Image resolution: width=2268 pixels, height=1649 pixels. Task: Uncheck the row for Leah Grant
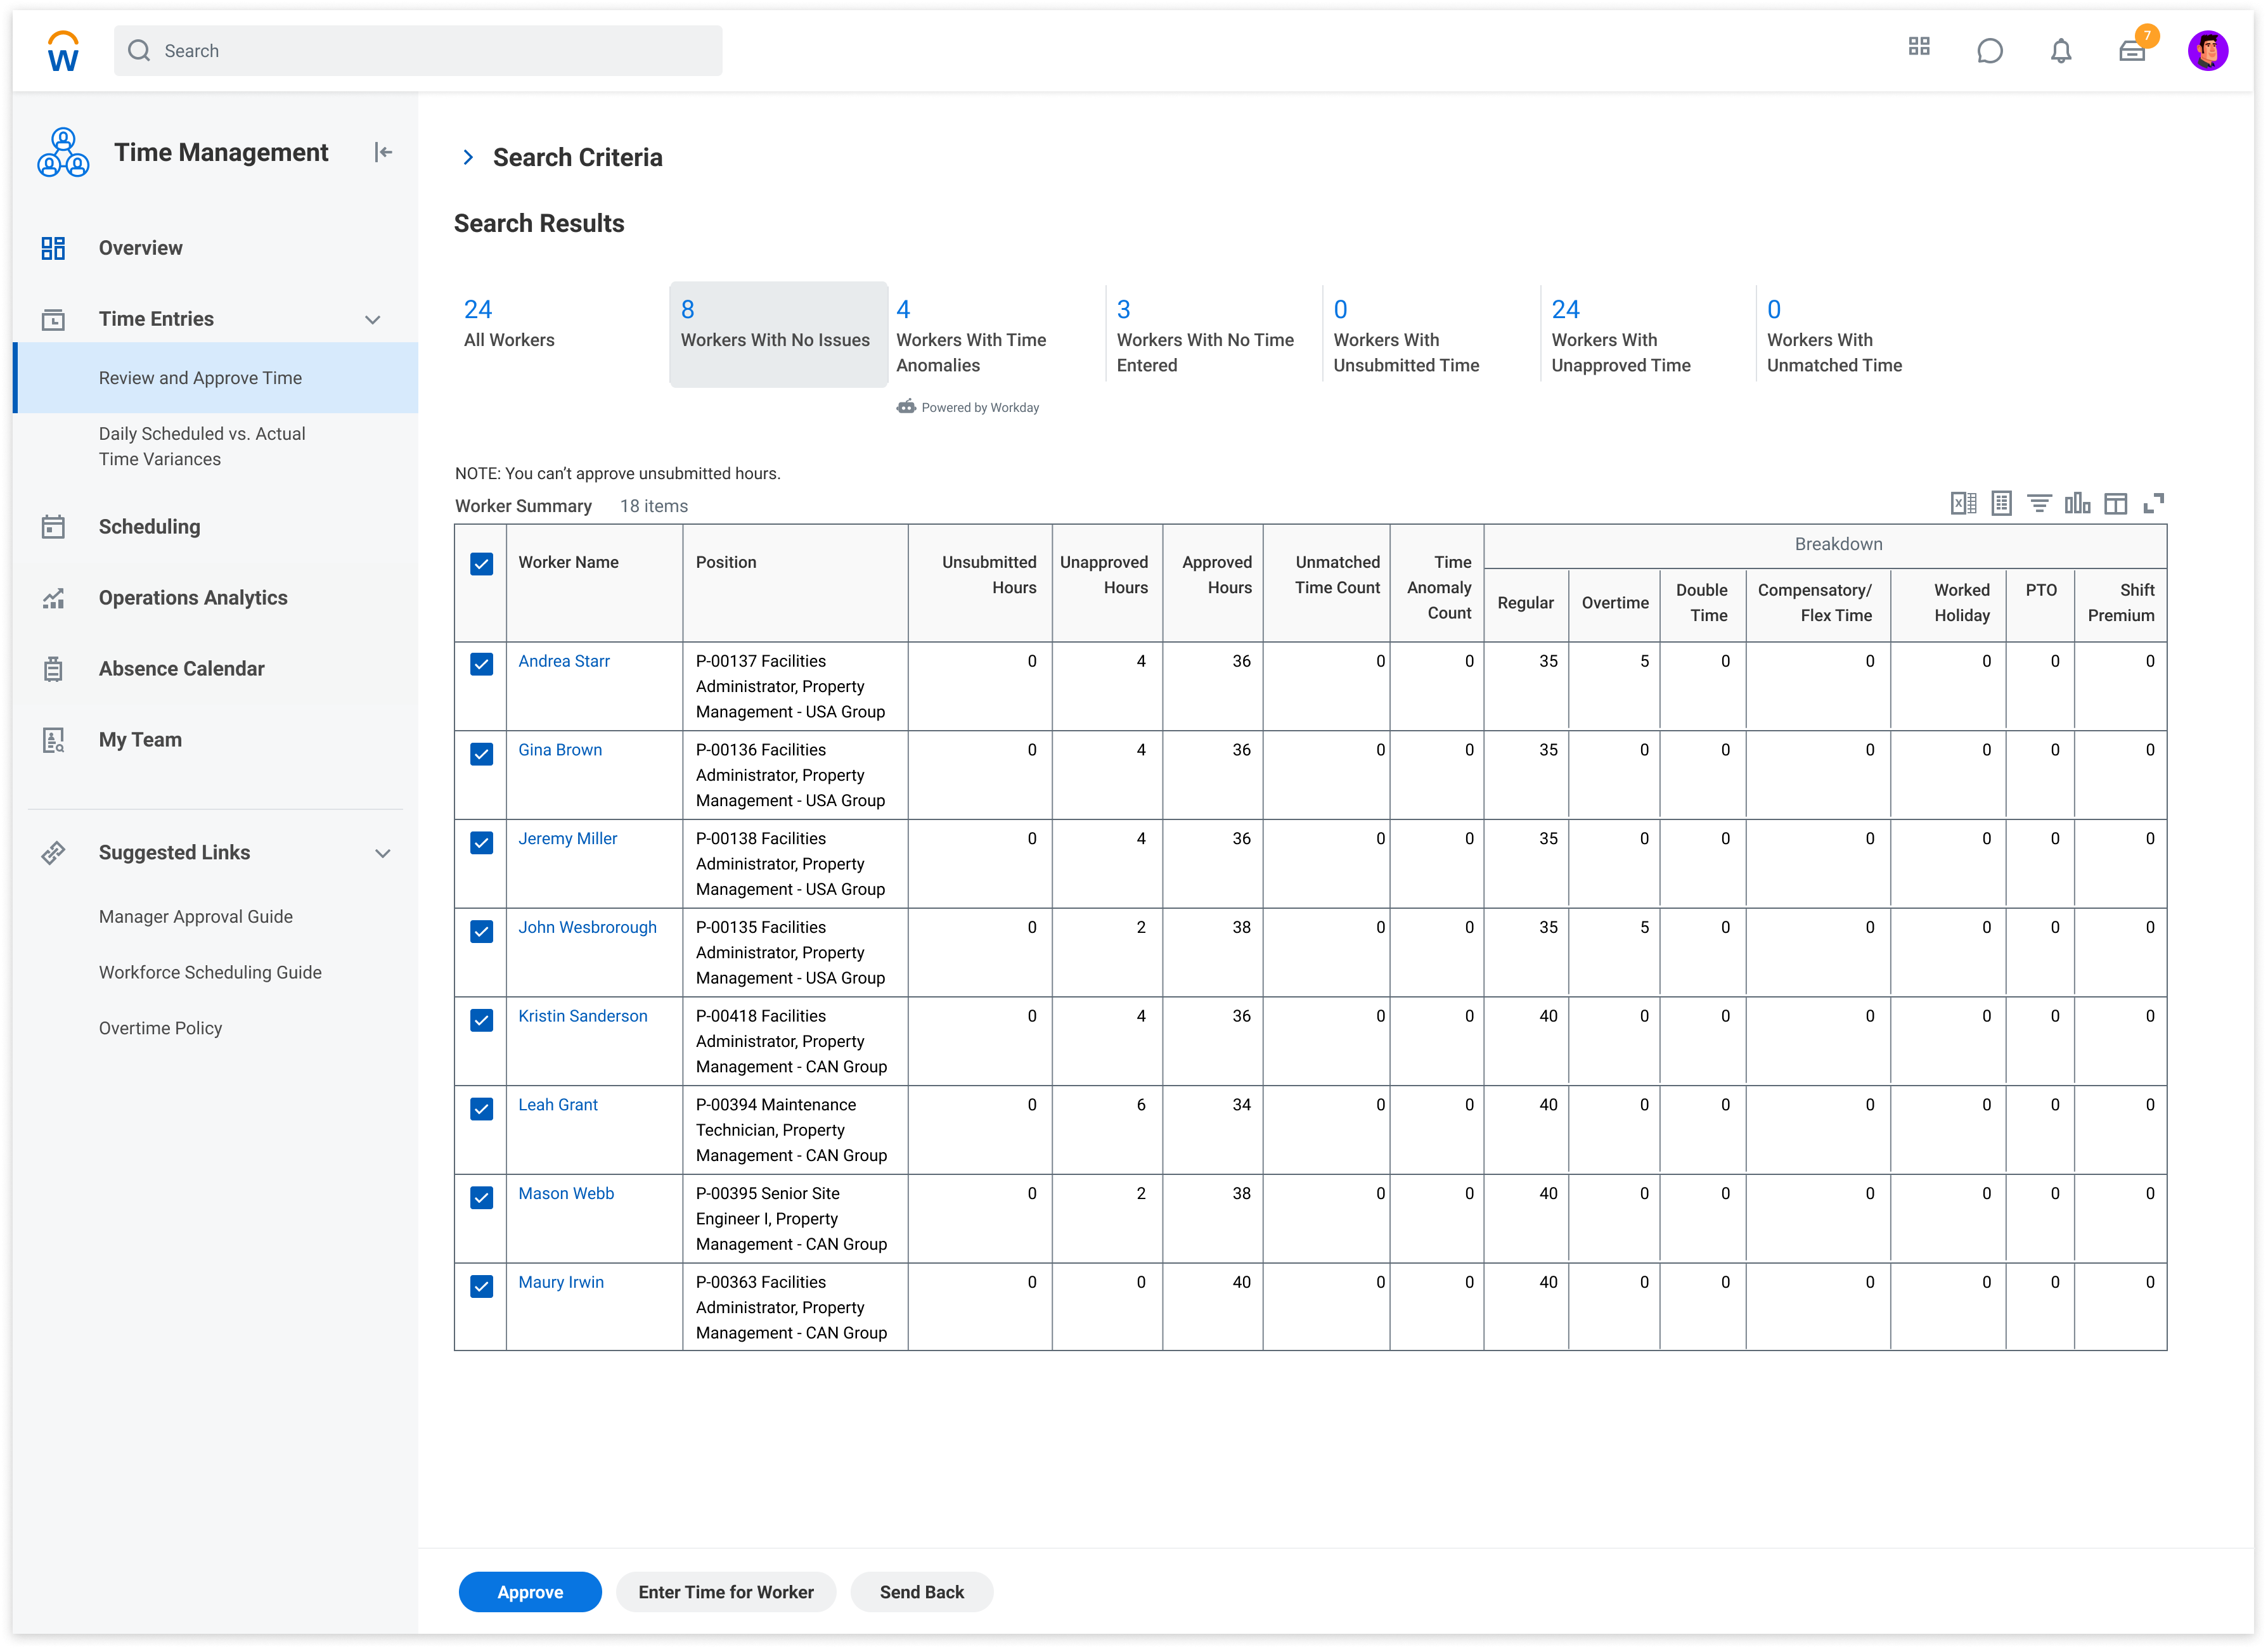coord(481,1109)
